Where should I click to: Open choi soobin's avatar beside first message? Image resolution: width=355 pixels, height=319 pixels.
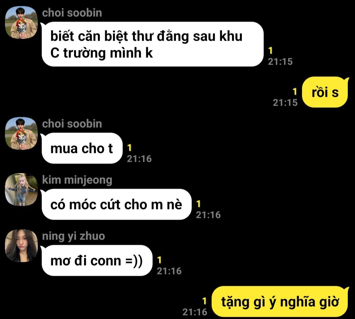click(x=21, y=22)
